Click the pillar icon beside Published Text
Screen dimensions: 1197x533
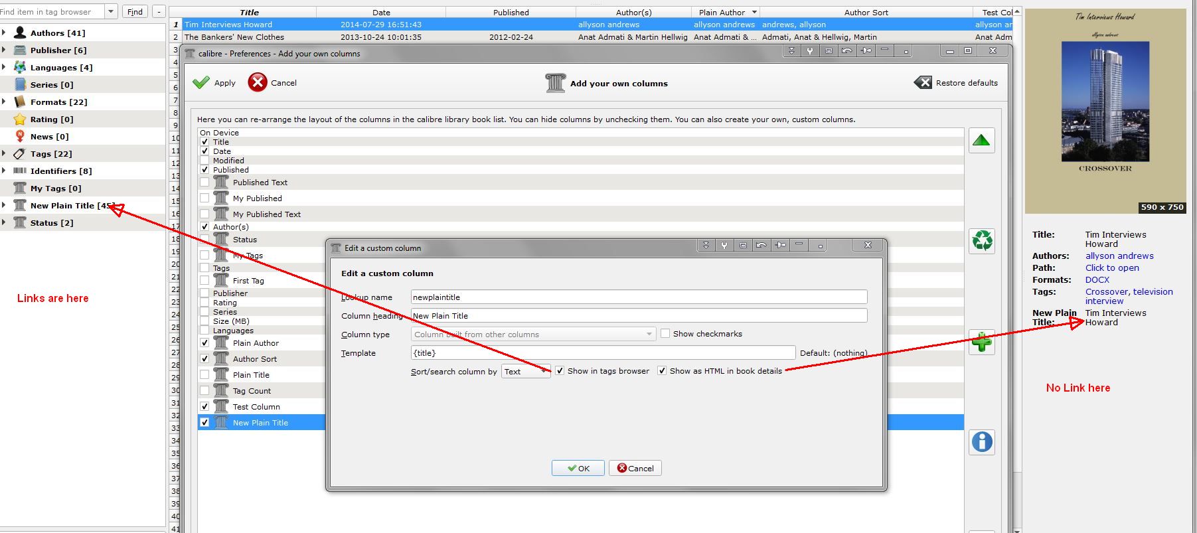point(221,182)
